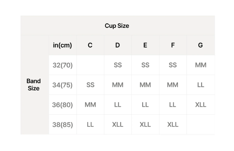Select the 32(70) band size row

[62, 65]
